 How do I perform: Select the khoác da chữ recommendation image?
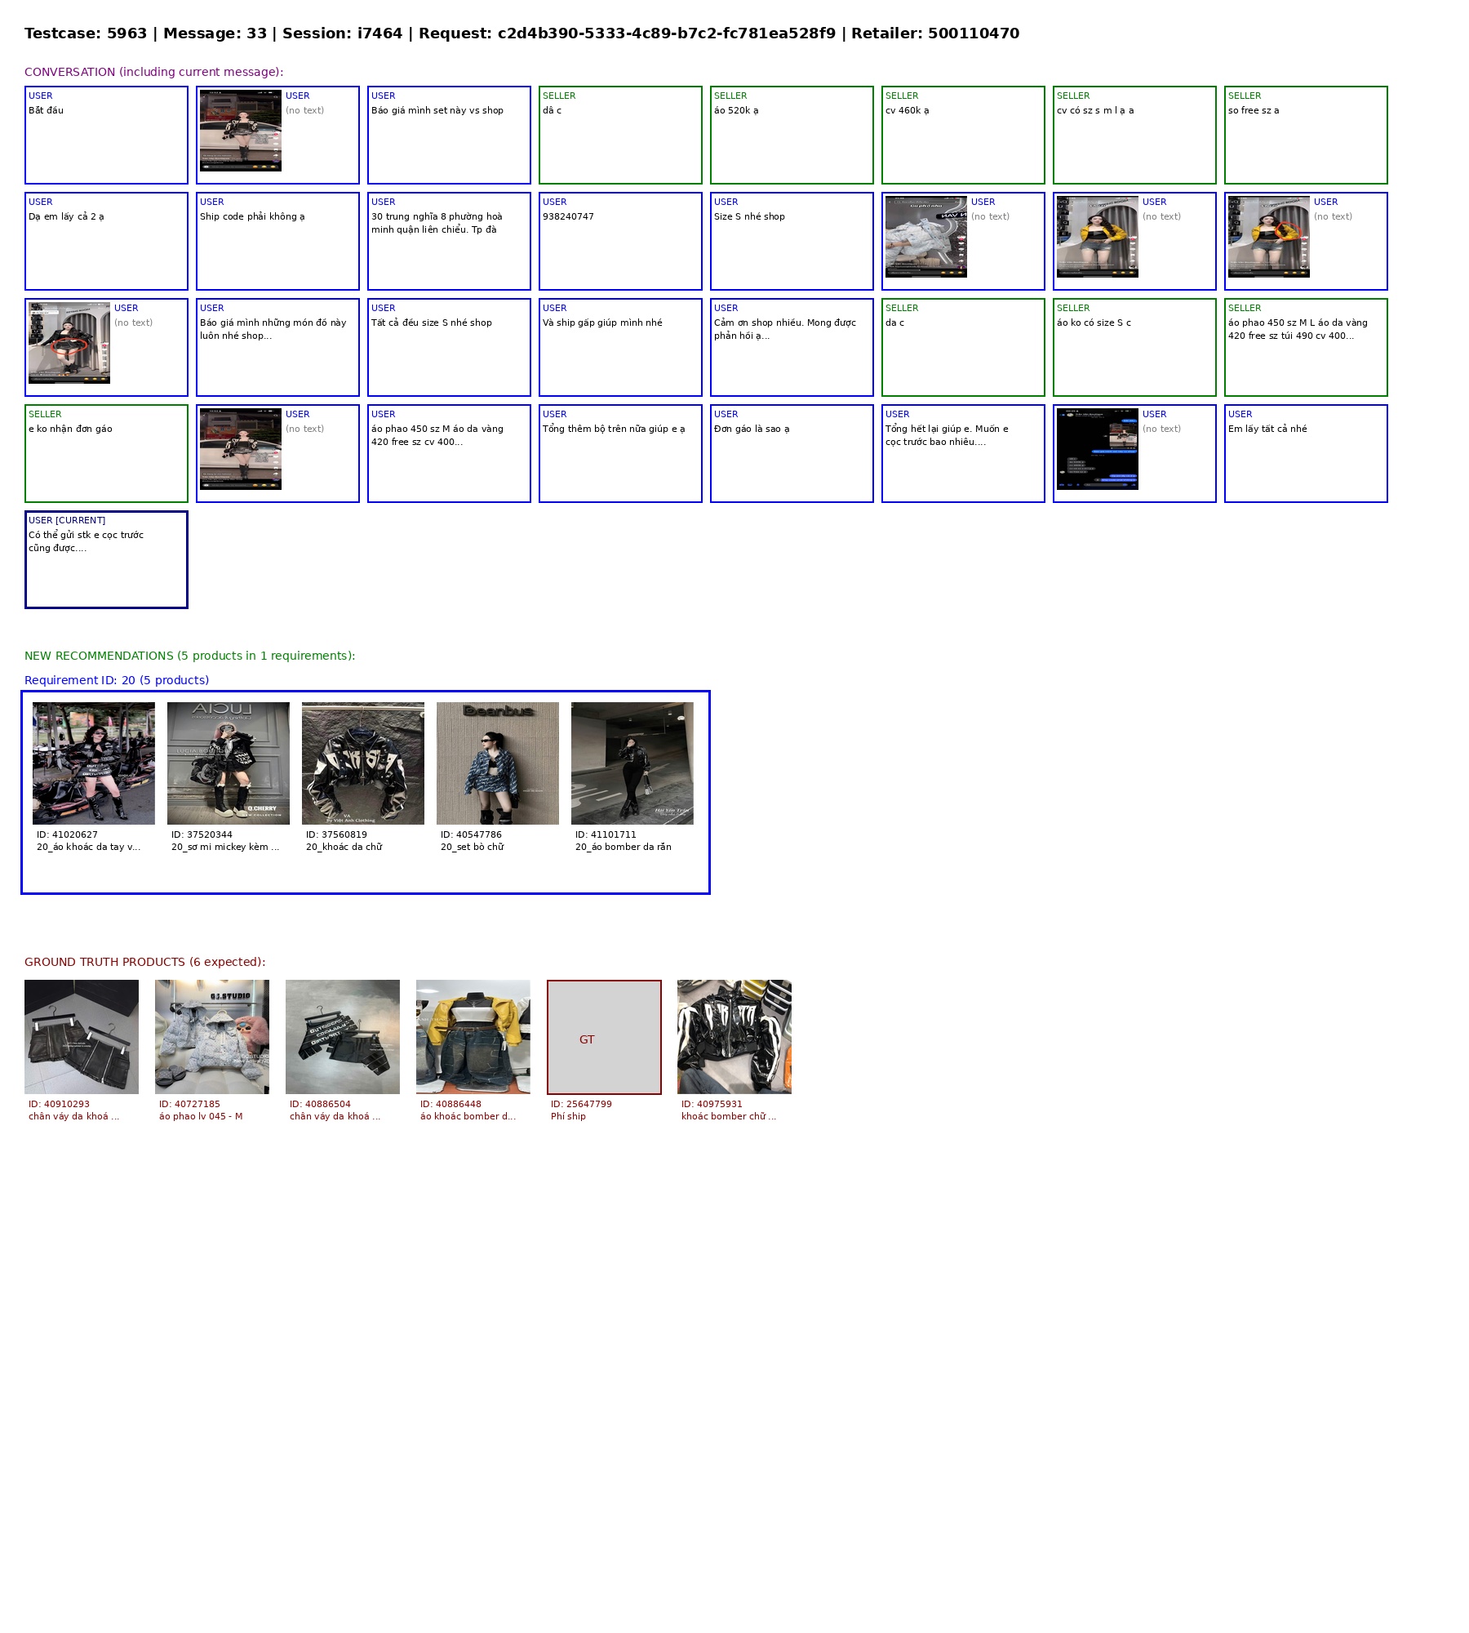tap(363, 763)
